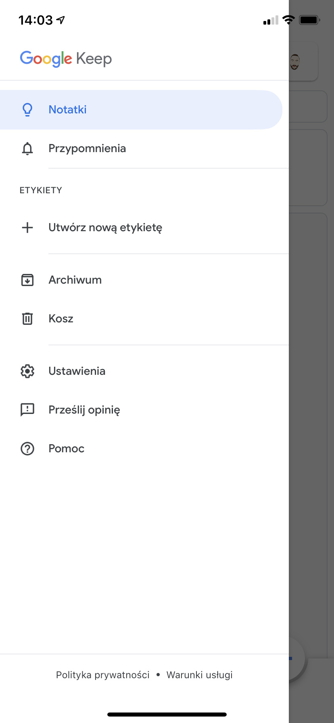Image resolution: width=334 pixels, height=723 pixels.
Task: Click the Kosz trash can icon
Action: [27, 319]
